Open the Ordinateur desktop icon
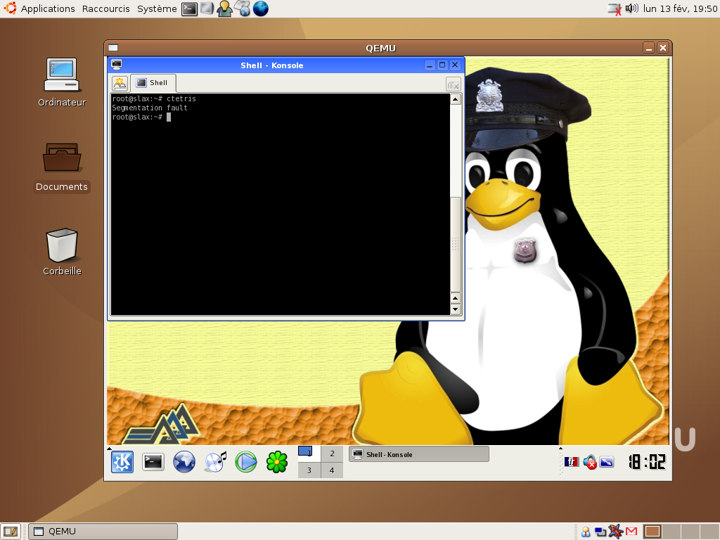This screenshot has width=720, height=540. click(62, 83)
